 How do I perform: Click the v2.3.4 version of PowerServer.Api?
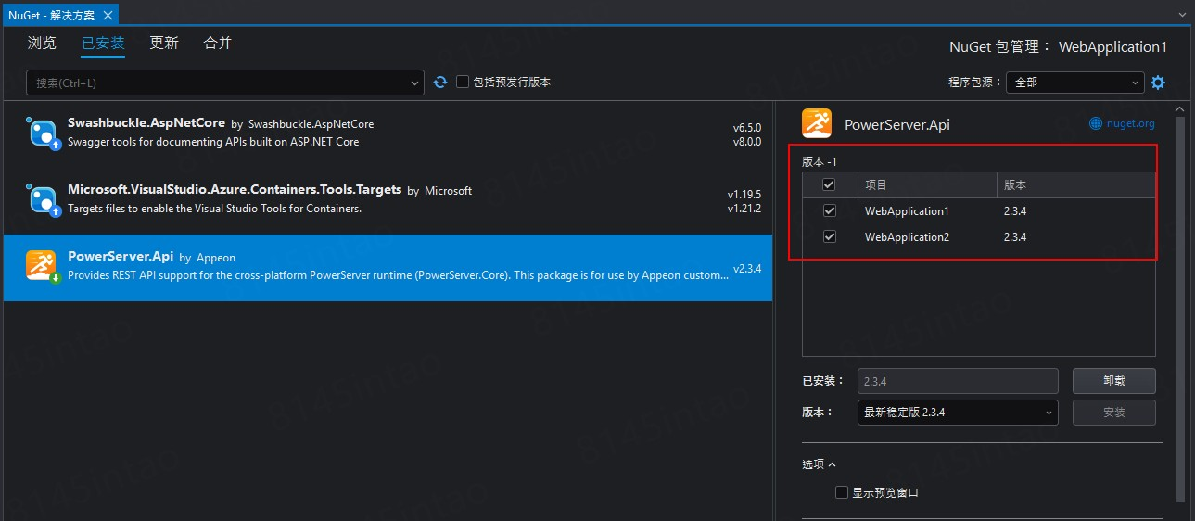coord(746,269)
